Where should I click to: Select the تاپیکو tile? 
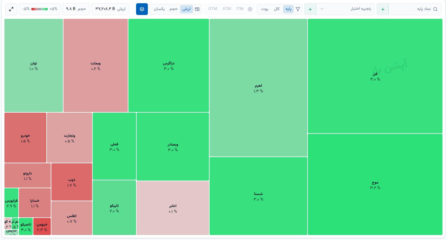coord(114,208)
